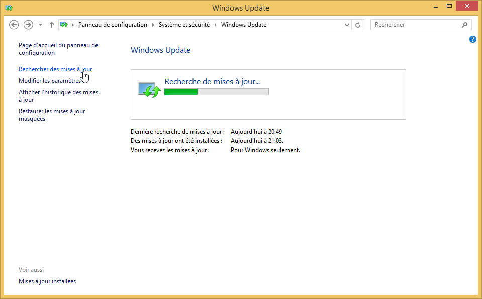Open help with the blue question mark

coord(473,39)
